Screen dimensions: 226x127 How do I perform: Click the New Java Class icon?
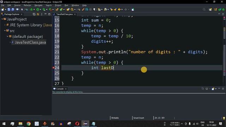point(61,10)
